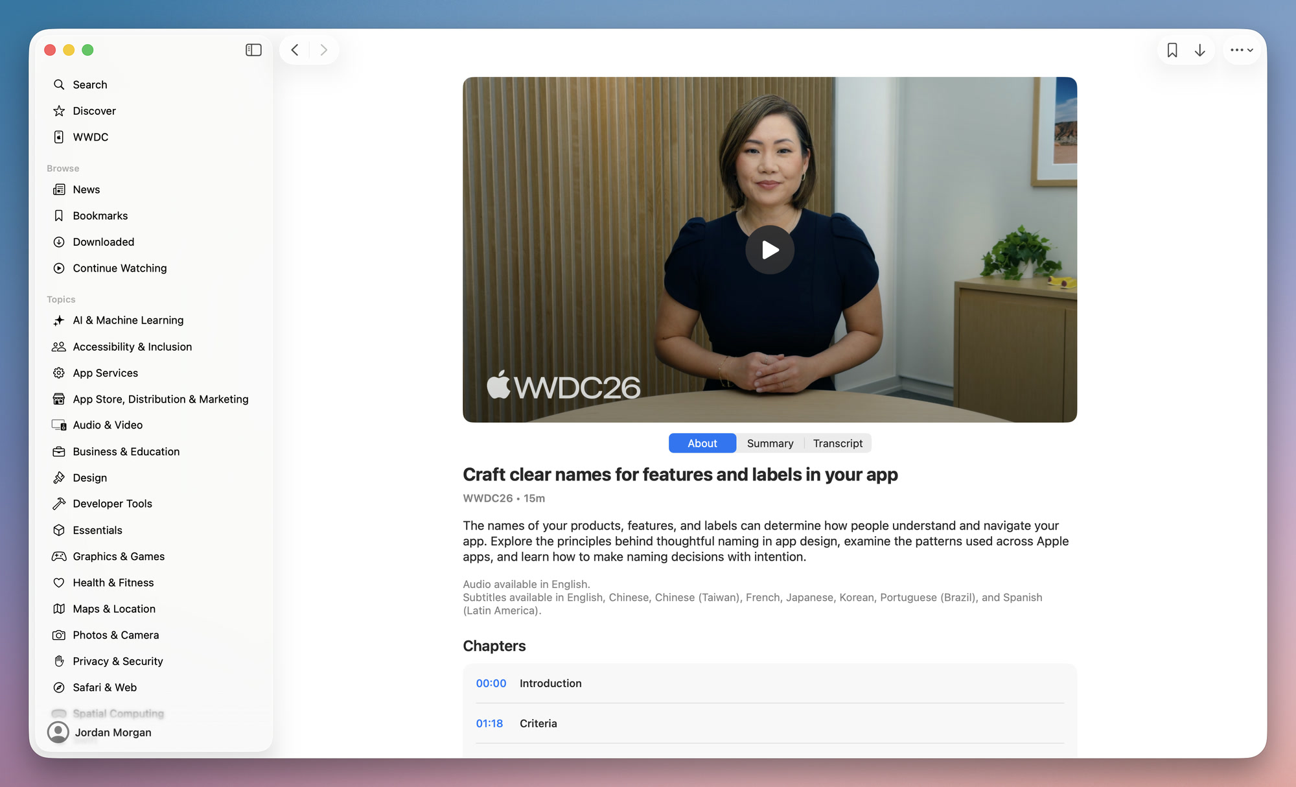Select AI & Machine Learning label
This screenshot has width=1296, height=787.
pyautogui.click(x=128, y=320)
